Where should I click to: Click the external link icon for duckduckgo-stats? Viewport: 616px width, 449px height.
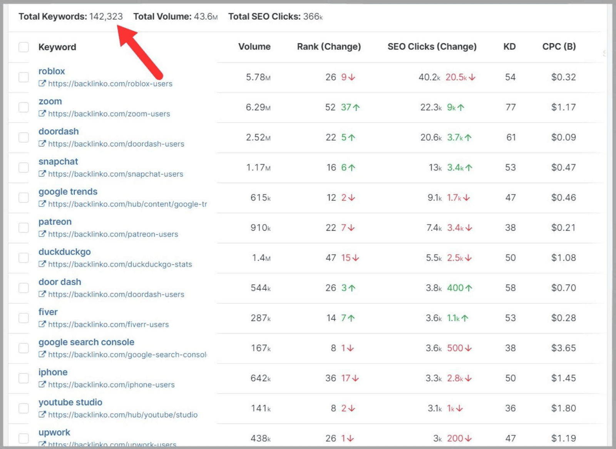(x=42, y=264)
